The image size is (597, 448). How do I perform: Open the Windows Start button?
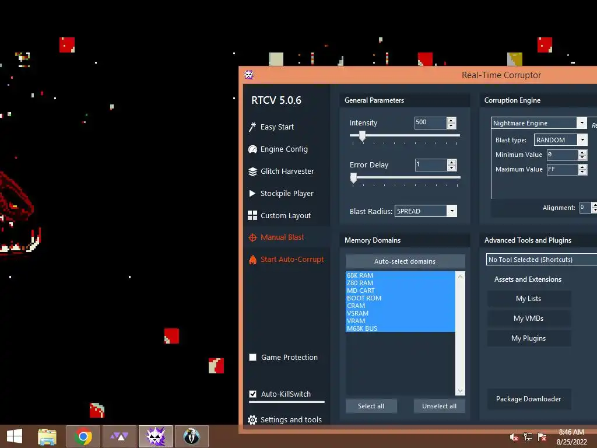[x=15, y=436]
